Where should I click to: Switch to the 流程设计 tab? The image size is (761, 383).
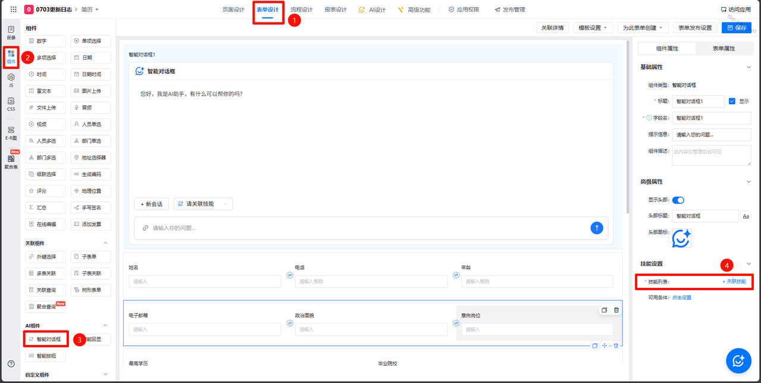tap(301, 10)
